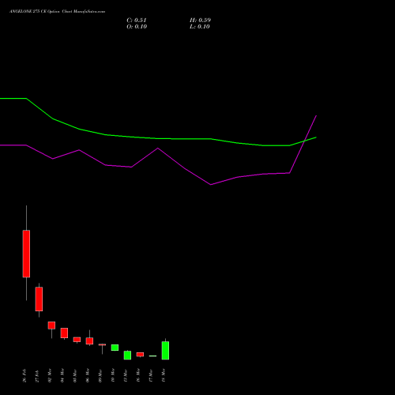Click the low value L: 0.10
Image resolution: width=395 pixels, height=395 pixels.
pyautogui.click(x=200, y=27)
